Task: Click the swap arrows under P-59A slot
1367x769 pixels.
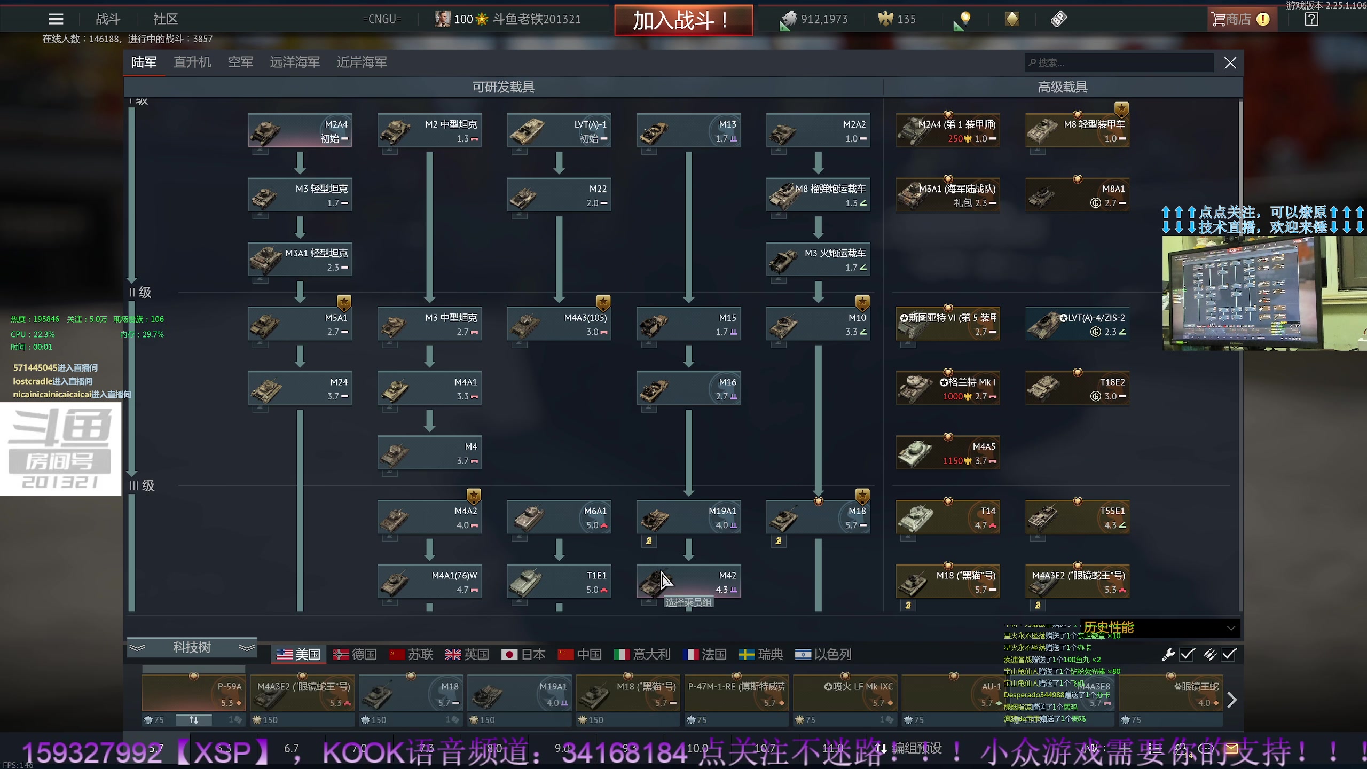Action: pos(193,720)
